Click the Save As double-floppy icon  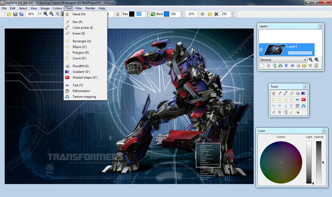pyautogui.click(x=21, y=14)
